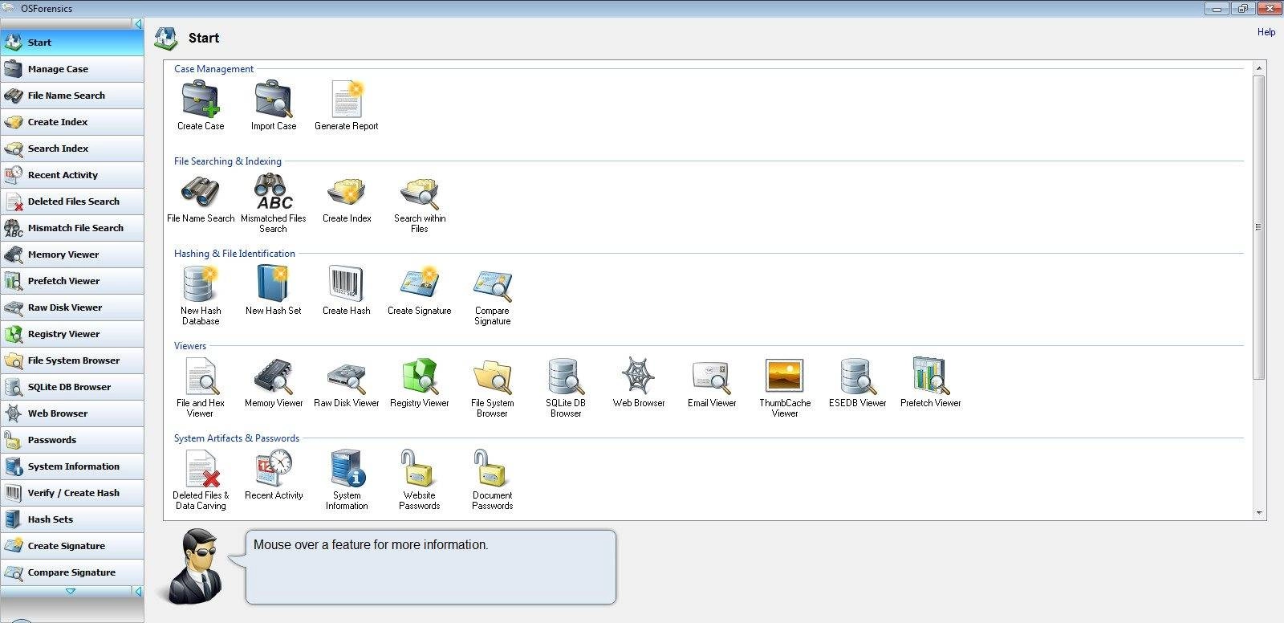This screenshot has height=623, width=1284.
Task: Open Deleted Files & Data Carving
Action: tap(201, 468)
